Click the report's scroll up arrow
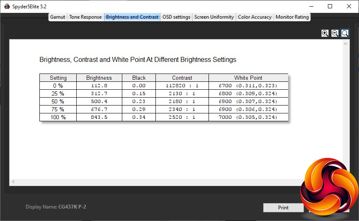Image resolution: width=359 pixels, height=221 pixels. pyautogui.click(x=345, y=43)
